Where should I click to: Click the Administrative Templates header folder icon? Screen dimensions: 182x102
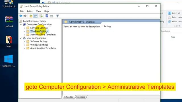(x=66, y=22)
